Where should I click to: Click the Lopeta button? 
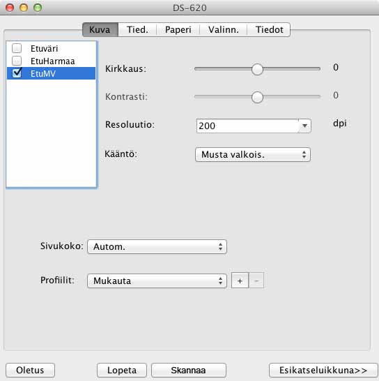click(122, 370)
